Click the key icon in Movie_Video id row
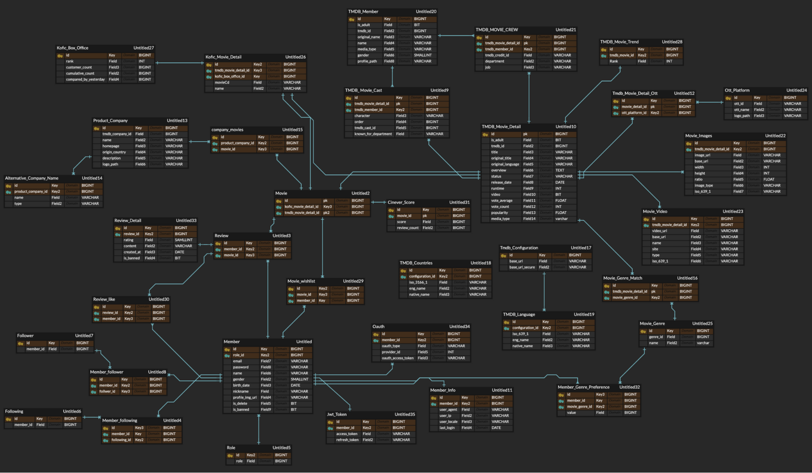The image size is (812, 473). 646,219
